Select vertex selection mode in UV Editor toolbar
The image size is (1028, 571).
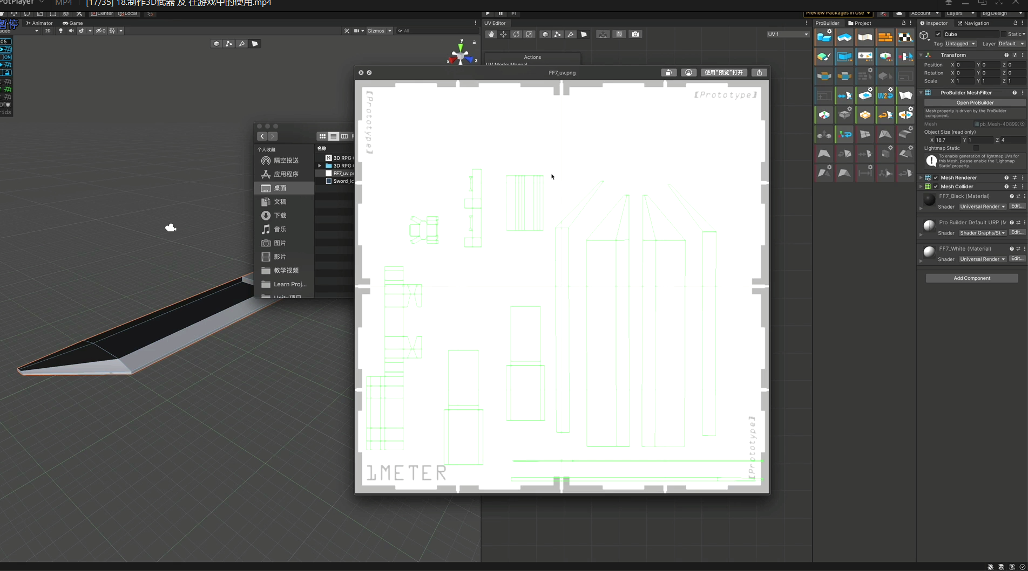tap(557, 34)
